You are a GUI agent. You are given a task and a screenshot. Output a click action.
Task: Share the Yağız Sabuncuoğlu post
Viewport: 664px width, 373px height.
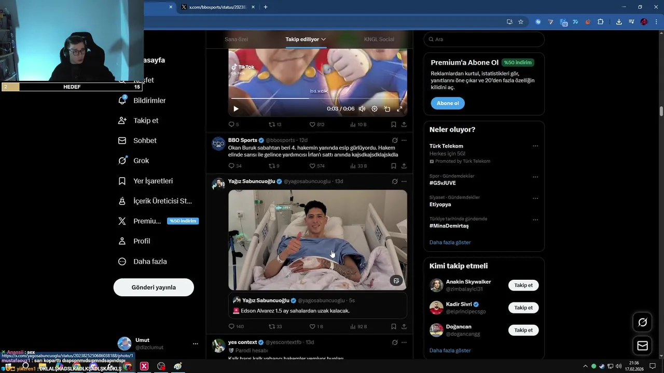click(x=404, y=326)
